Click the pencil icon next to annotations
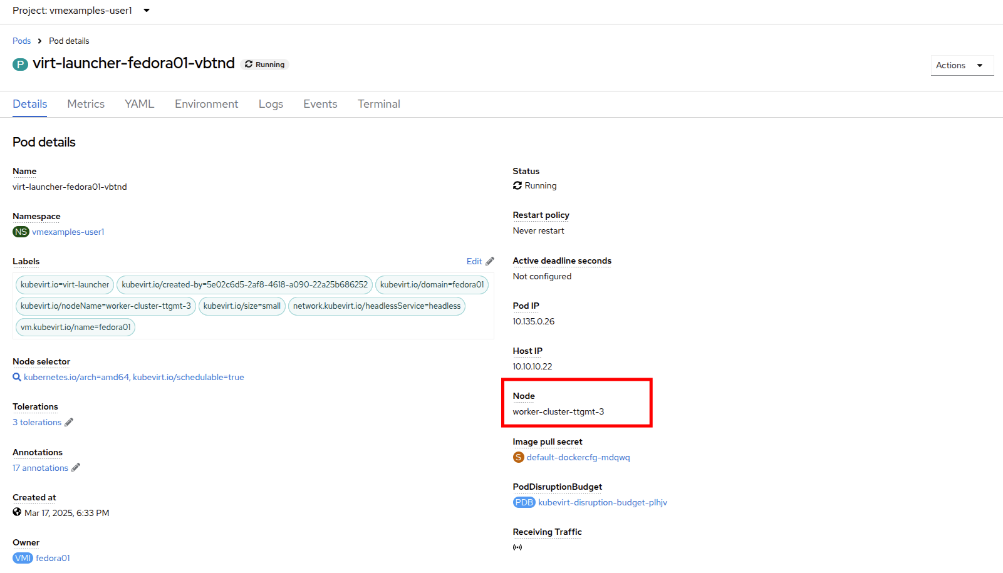The image size is (1003, 573). (x=76, y=468)
